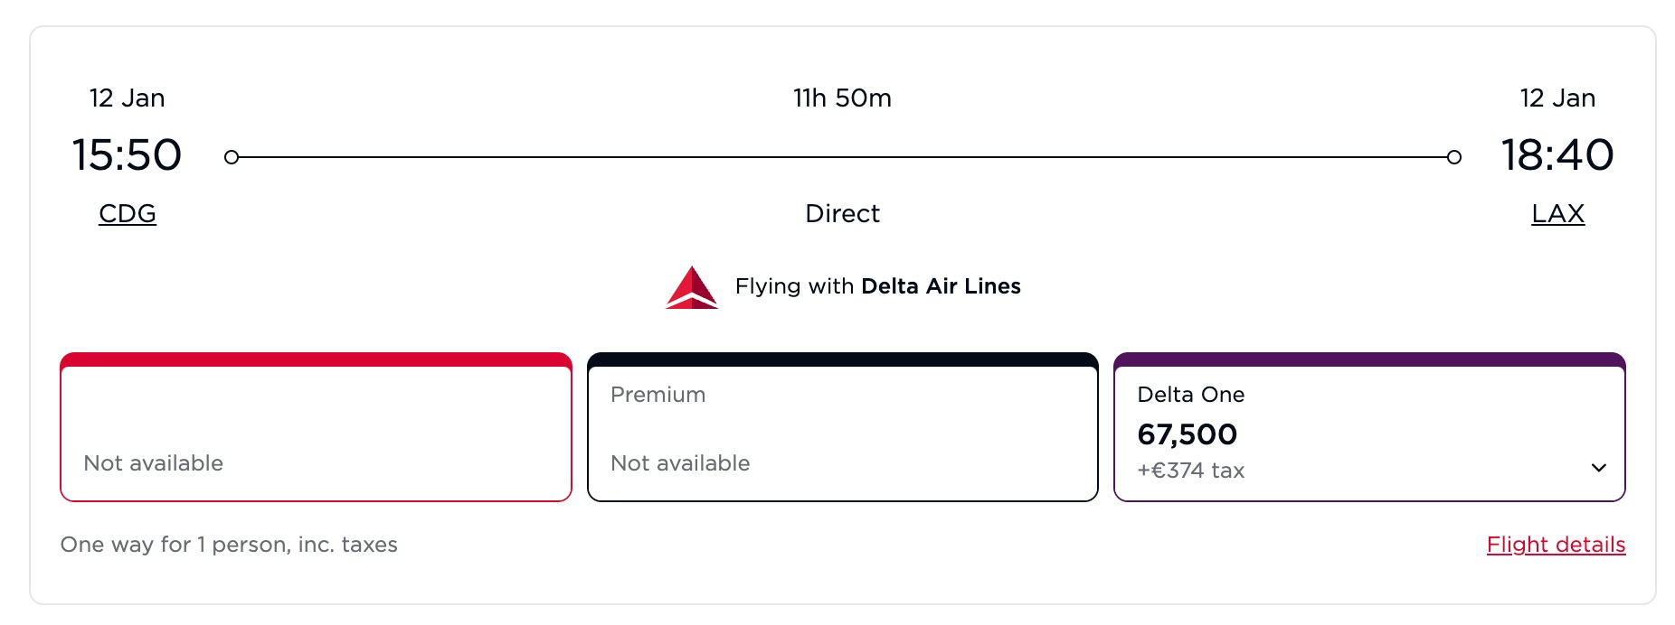The image size is (1675, 625).
Task: Open the CDG airport link
Action: point(127,213)
